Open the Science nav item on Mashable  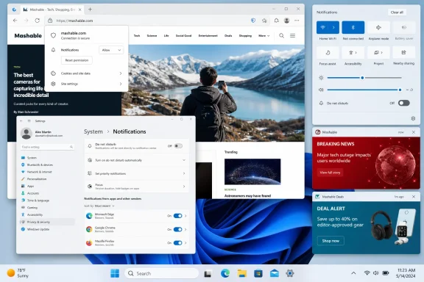click(152, 36)
